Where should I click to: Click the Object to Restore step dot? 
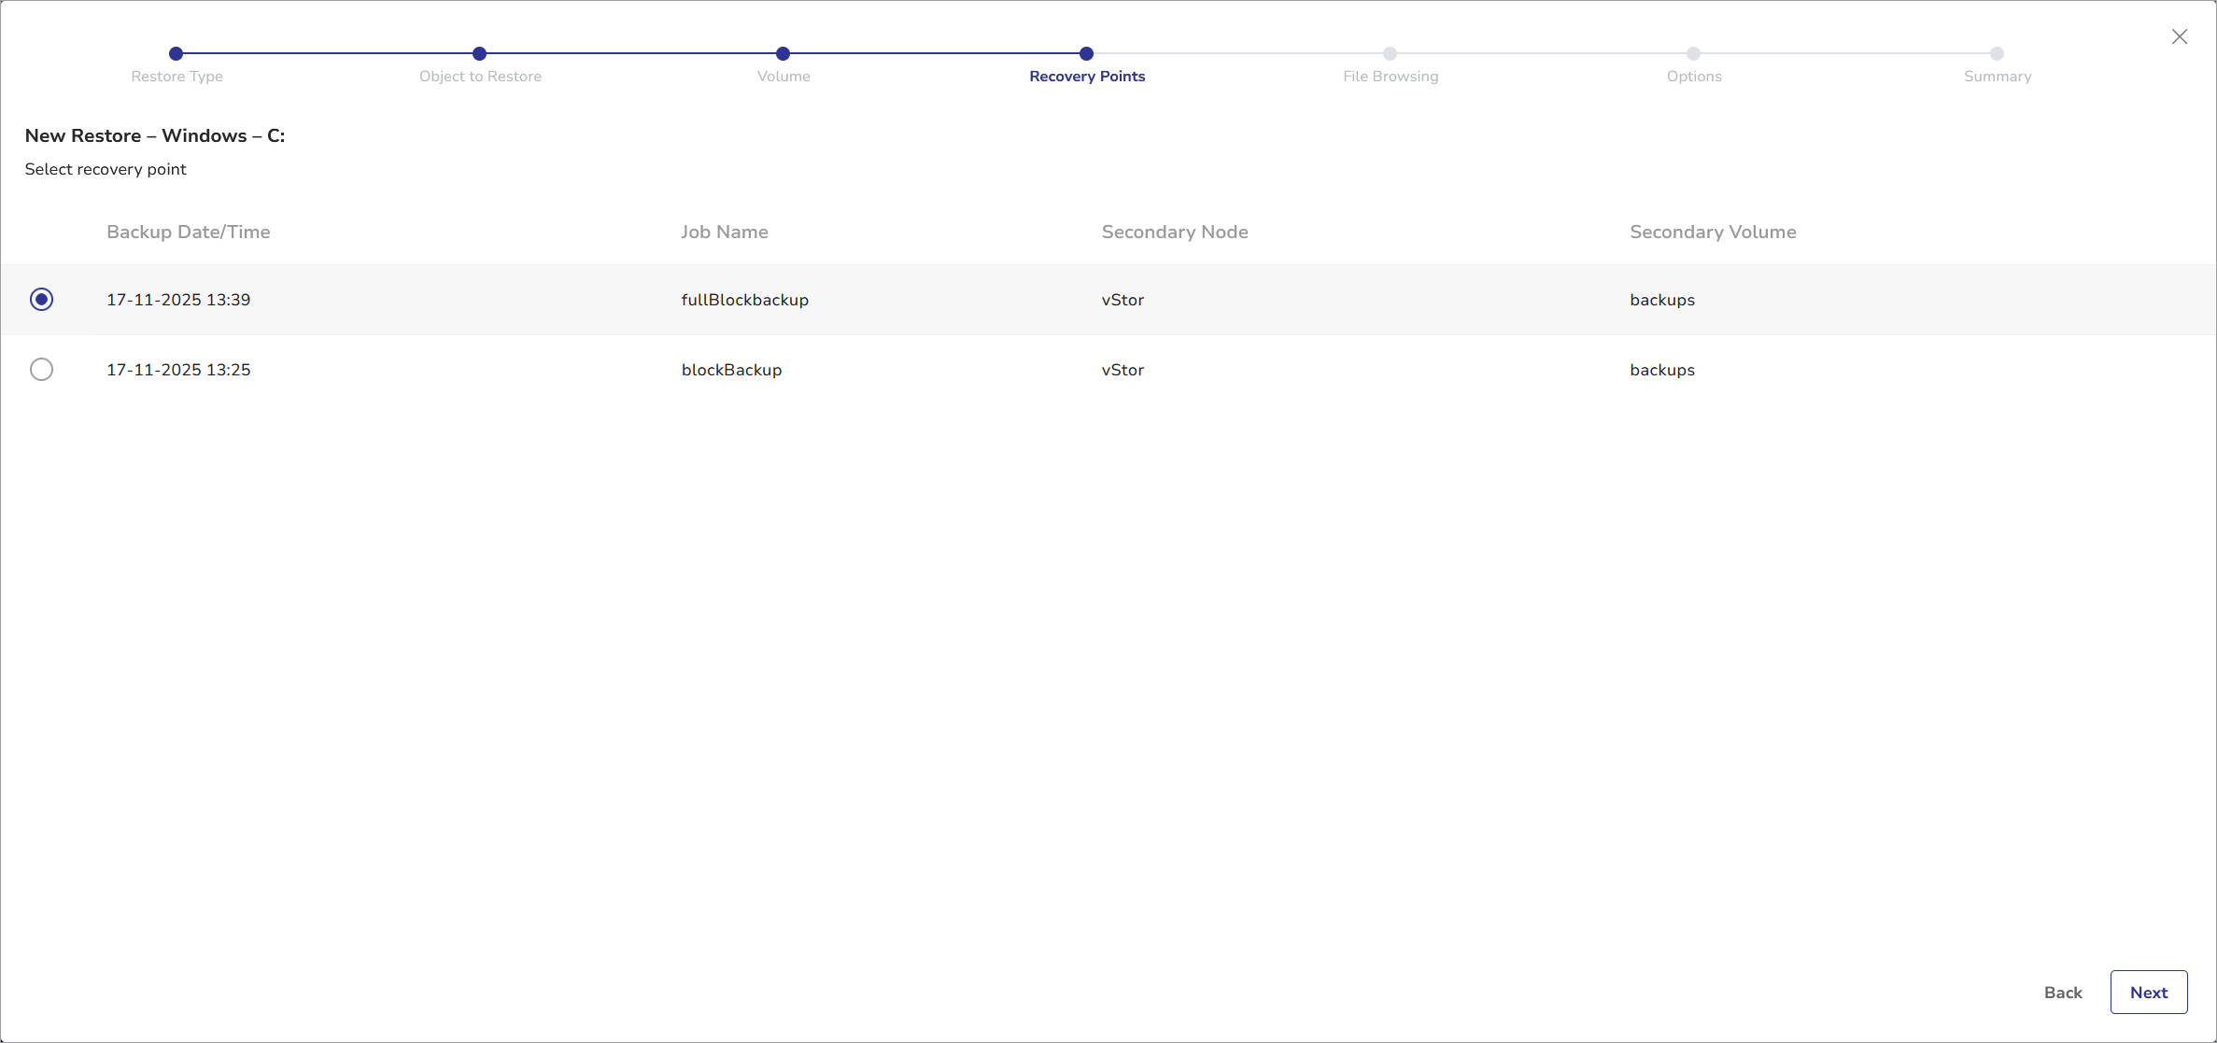click(479, 53)
